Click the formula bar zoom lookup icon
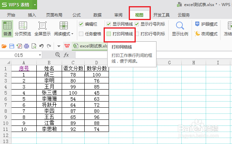232x144 pixels. coord(58,55)
